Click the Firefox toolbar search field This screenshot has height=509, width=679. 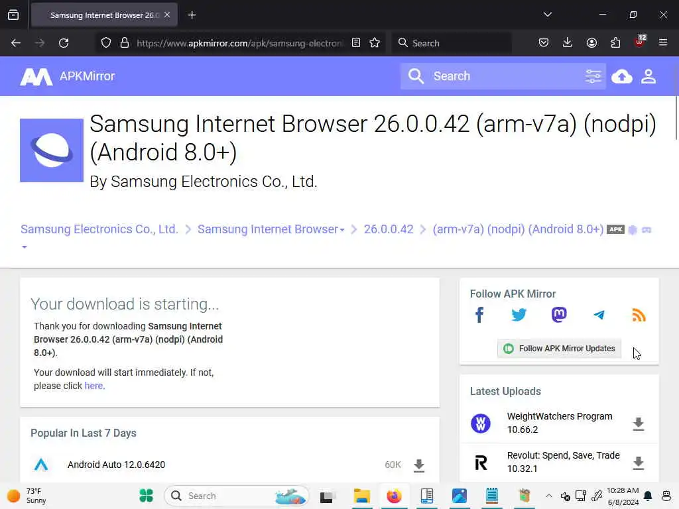(452, 43)
